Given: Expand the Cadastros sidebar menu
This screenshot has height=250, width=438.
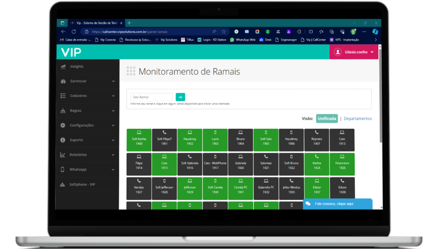Looking at the screenshot, I should tap(87, 96).
